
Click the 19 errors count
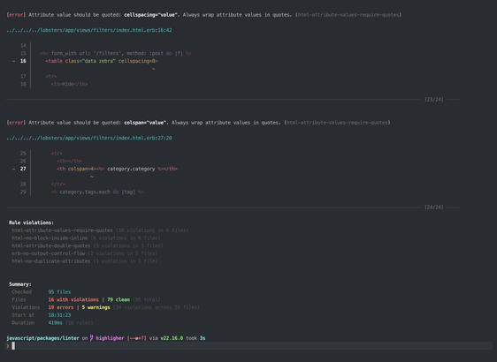[61, 307]
